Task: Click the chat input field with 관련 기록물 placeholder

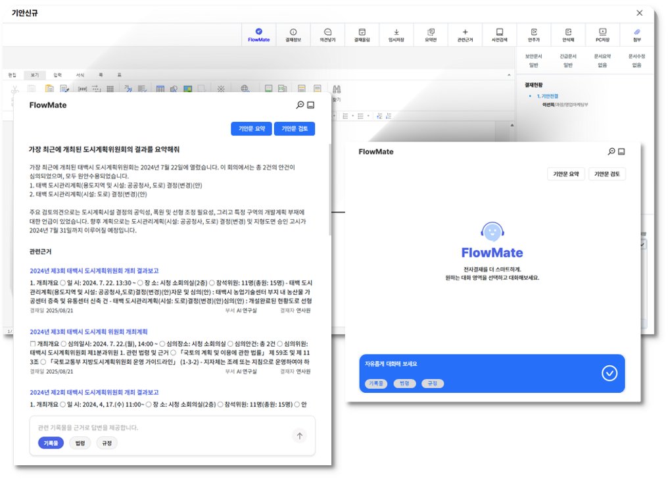Action: pos(158,428)
